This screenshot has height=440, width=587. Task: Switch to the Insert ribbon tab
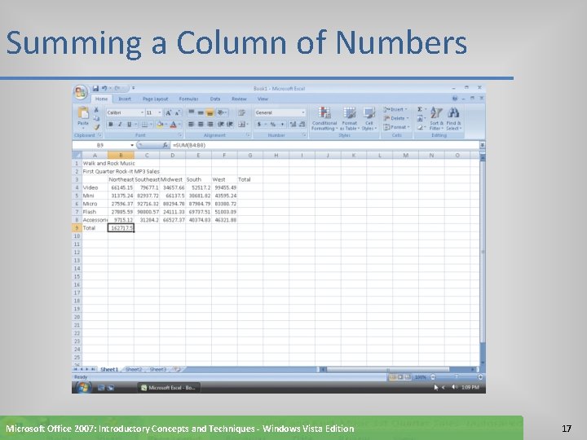click(125, 99)
